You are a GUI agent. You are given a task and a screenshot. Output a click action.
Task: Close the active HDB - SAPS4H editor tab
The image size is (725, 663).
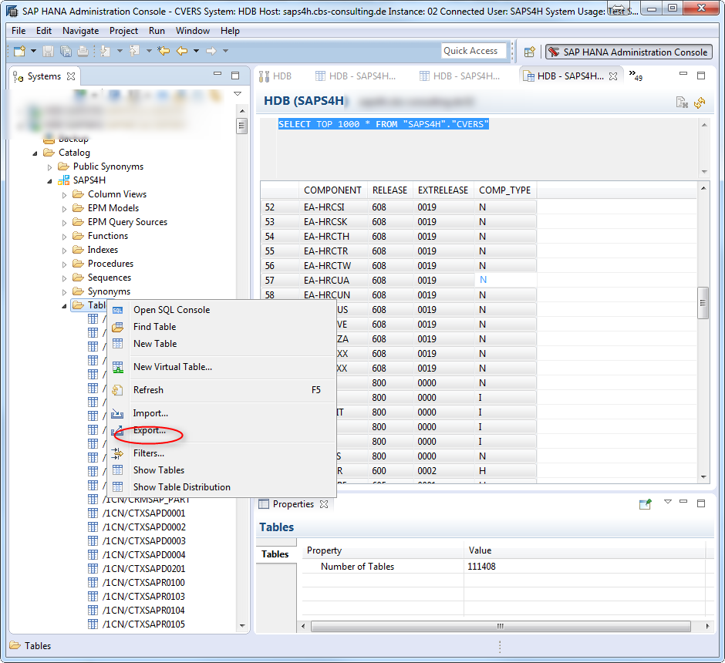coord(613,76)
